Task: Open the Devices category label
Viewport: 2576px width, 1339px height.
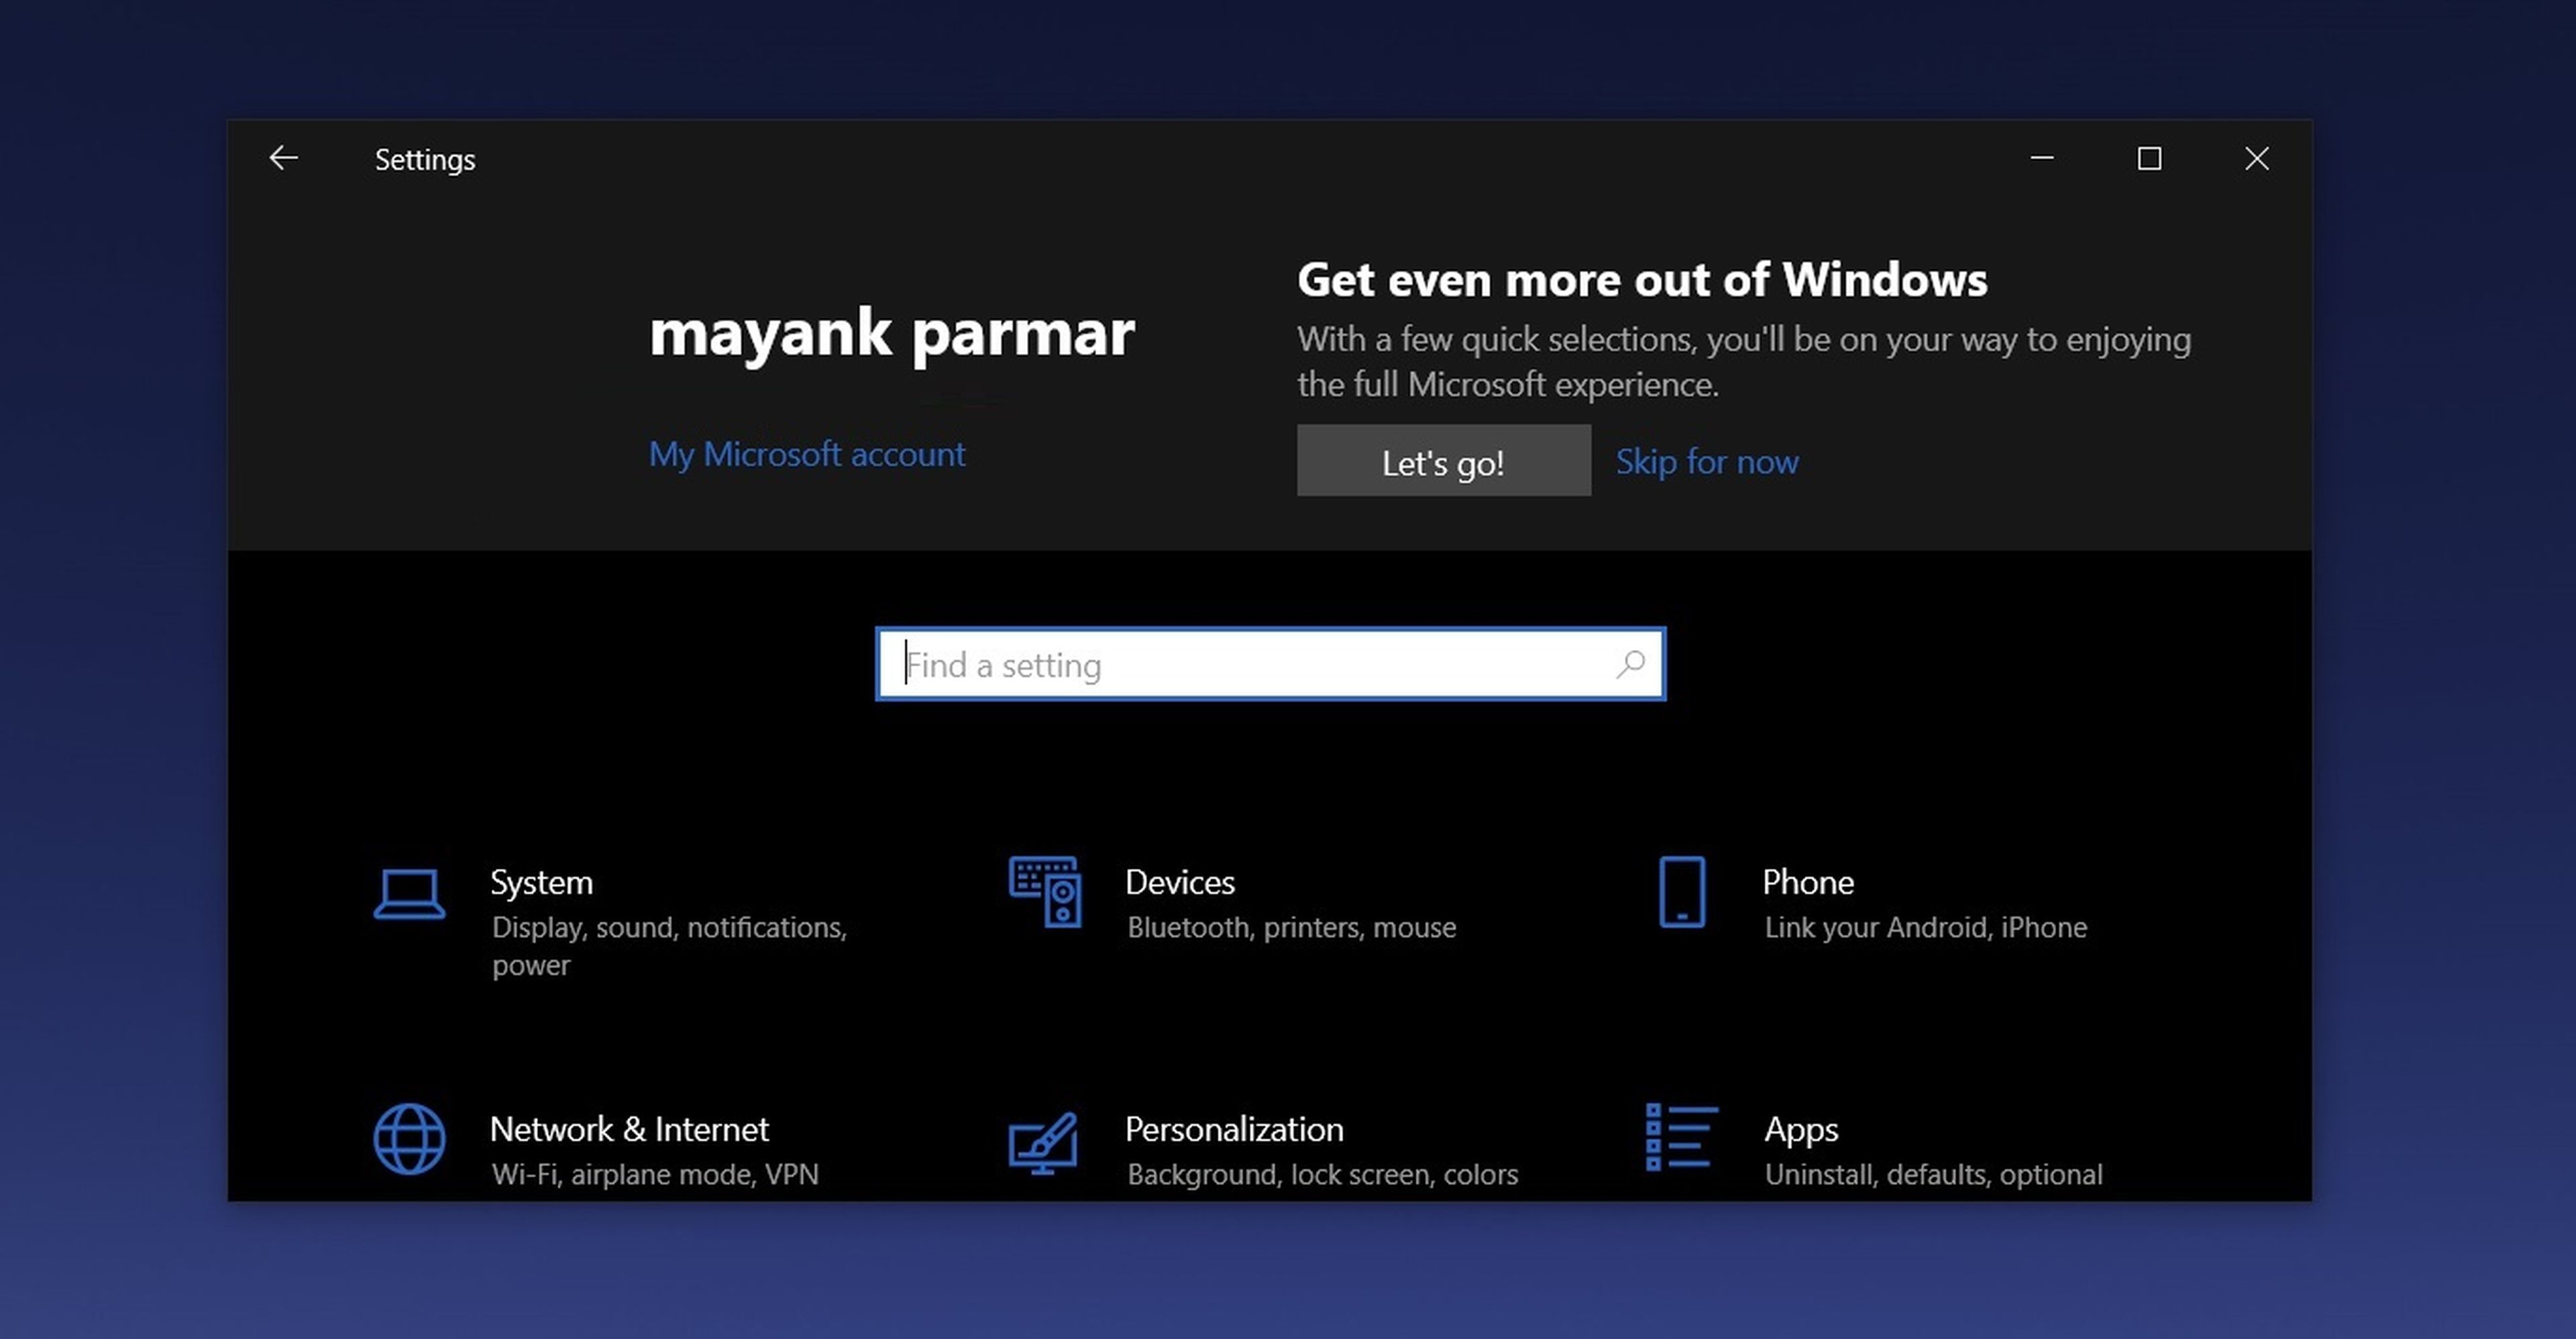Action: pyautogui.click(x=1180, y=882)
